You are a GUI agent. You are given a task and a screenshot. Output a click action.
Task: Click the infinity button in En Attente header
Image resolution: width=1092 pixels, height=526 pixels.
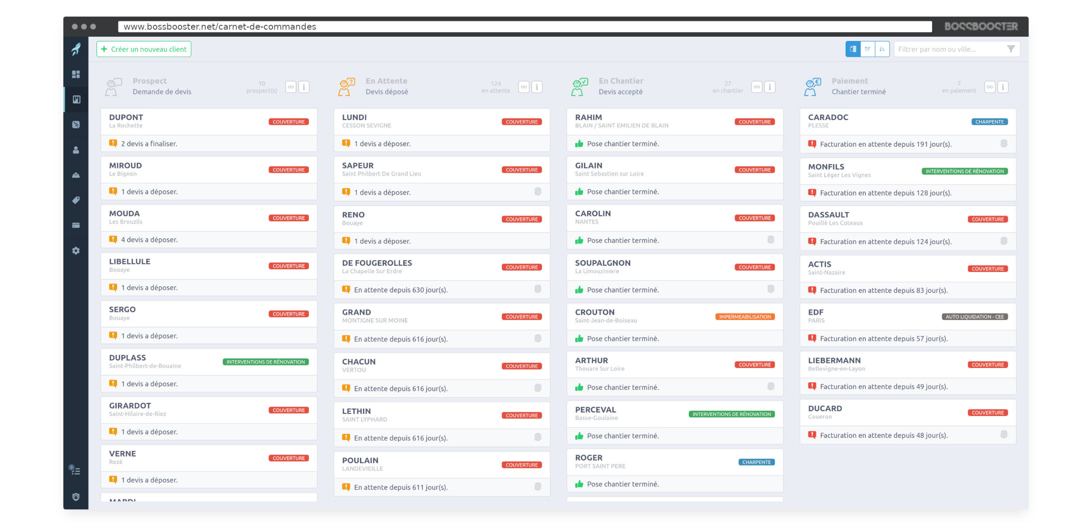point(524,87)
